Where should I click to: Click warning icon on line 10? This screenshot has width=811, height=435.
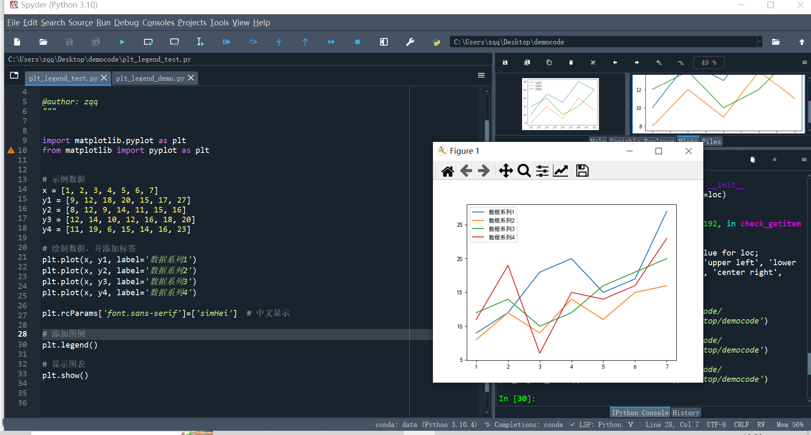pos(11,150)
